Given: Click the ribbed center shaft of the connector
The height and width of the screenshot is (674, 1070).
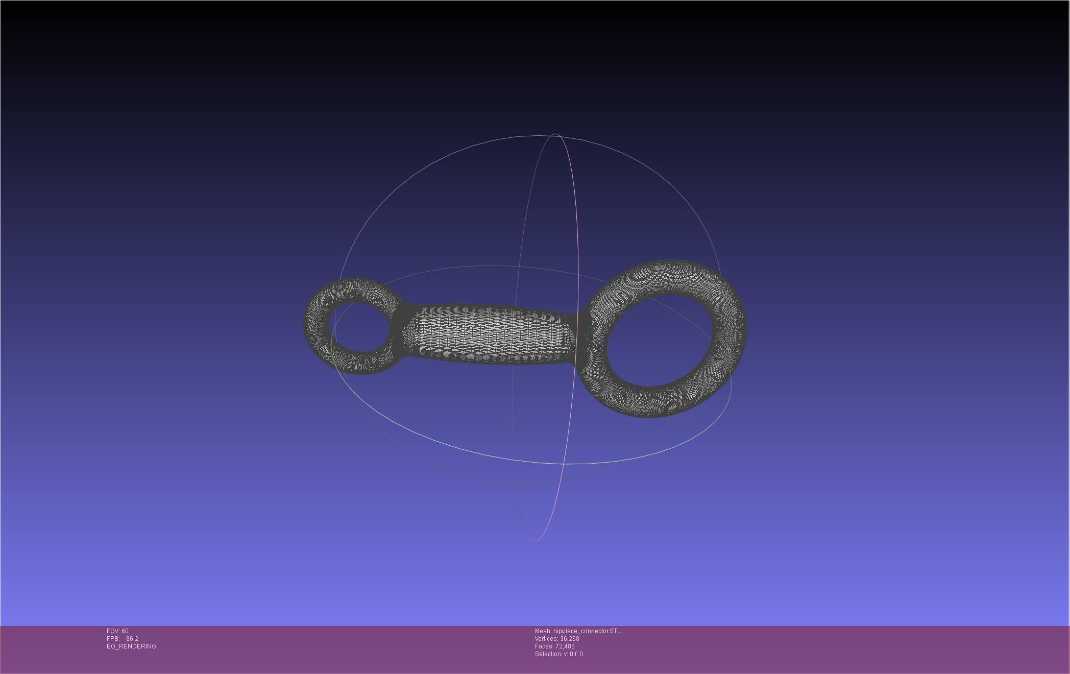Looking at the screenshot, I should tap(490, 334).
